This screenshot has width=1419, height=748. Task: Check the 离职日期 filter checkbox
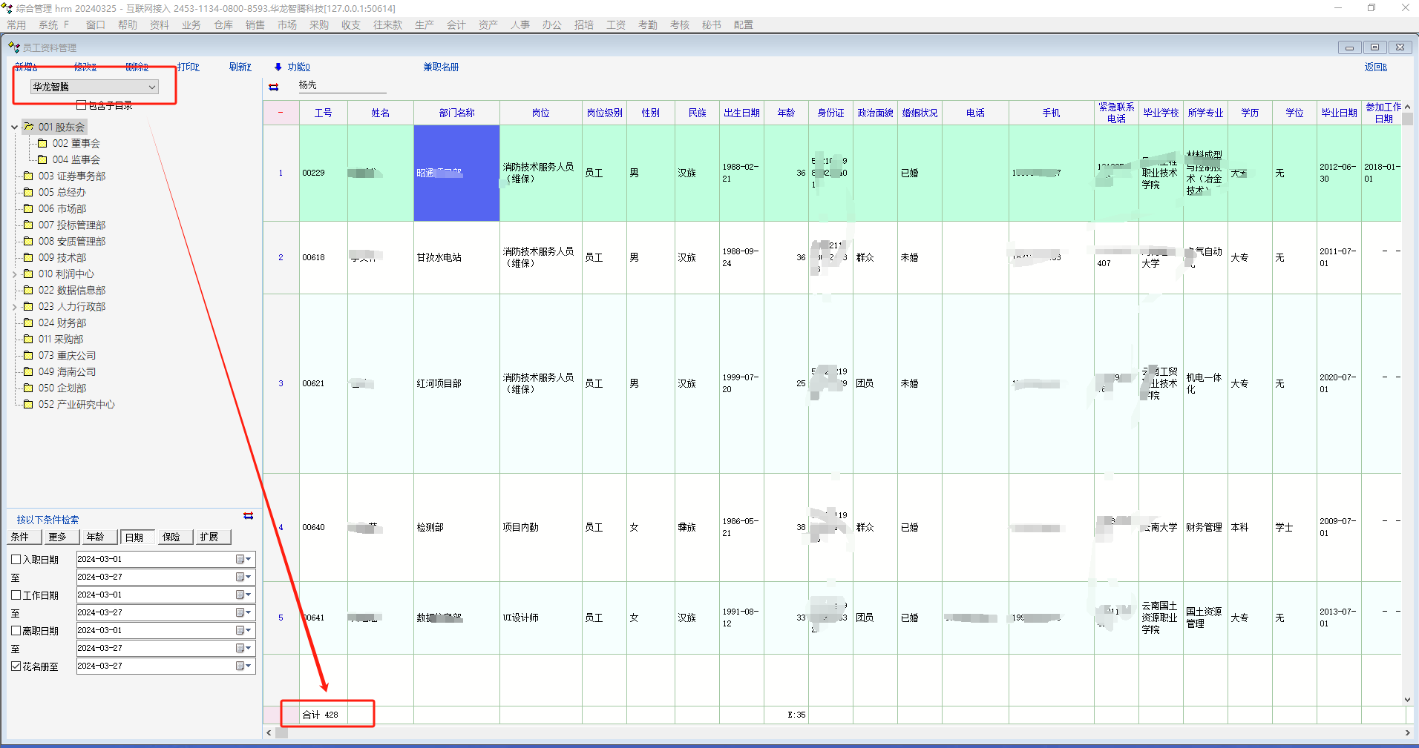pos(16,631)
